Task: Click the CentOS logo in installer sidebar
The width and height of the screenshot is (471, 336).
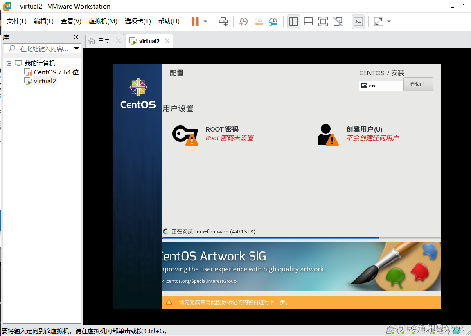Action: 138,93
